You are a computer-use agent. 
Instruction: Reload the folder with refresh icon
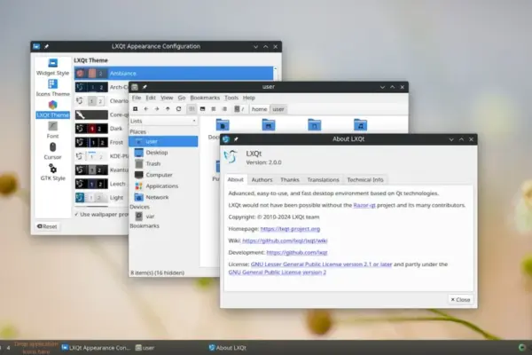[178, 109]
